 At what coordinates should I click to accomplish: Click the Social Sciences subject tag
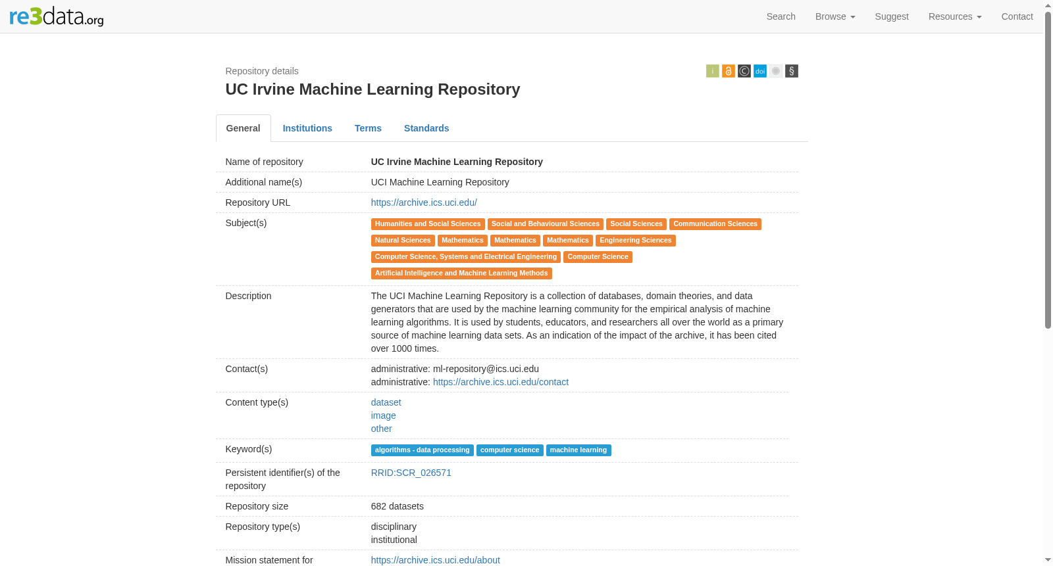[636, 224]
